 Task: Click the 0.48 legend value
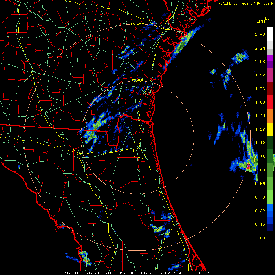(260, 197)
